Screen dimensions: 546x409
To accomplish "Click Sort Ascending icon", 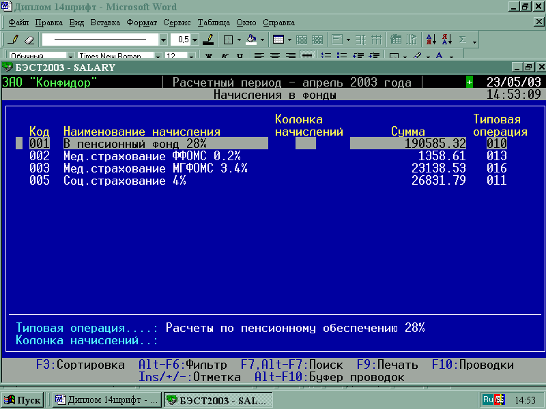I will tap(431, 40).
